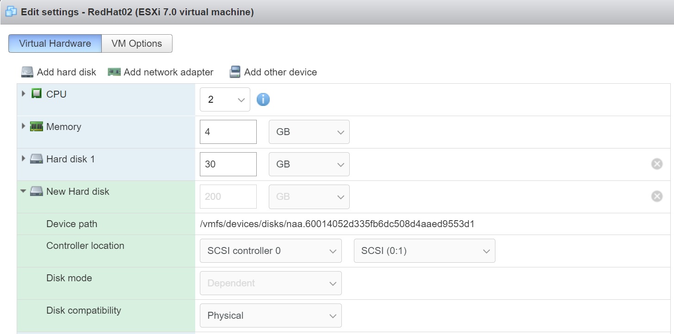
Task: Click the Add network adapter icon
Action: [x=114, y=72]
